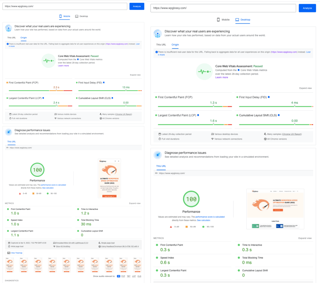Click the bookmark icon beside desktop First Input Delay
This screenshot has height=283, width=320.
(268, 97)
